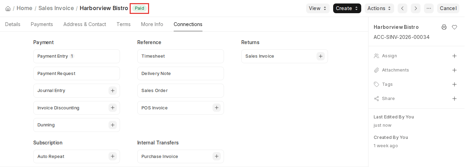The height and width of the screenshot is (167, 468).
Task: Click the Created By You text
Action: tap(391, 137)
